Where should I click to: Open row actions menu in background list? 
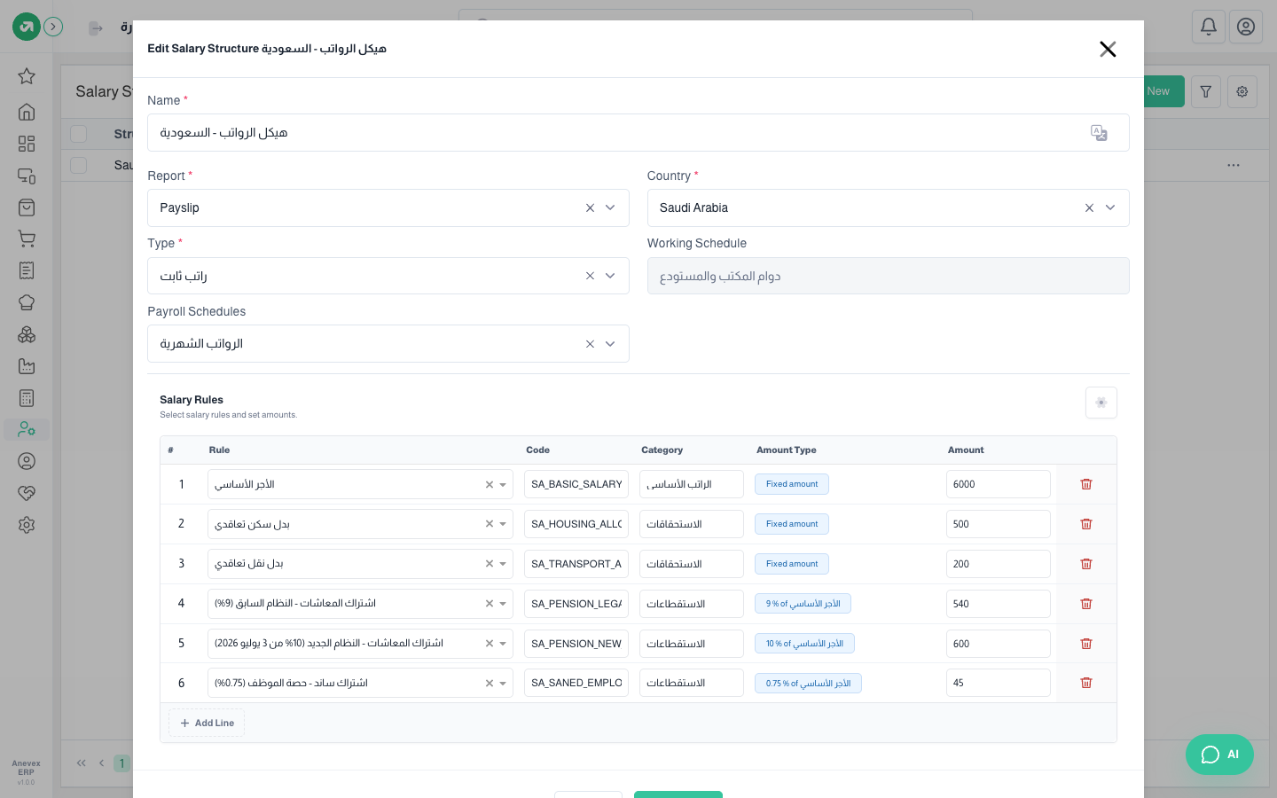coord(1234,166)
